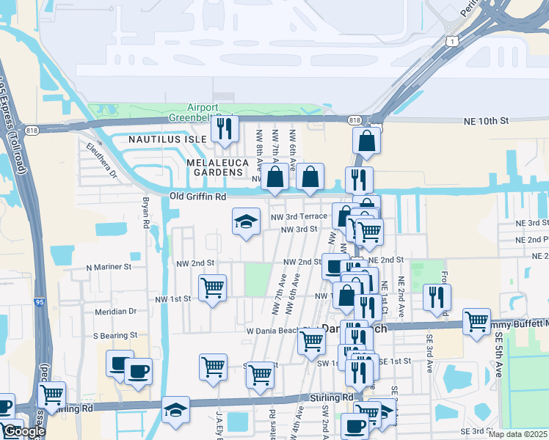The width and height of the screenshot is (549, 440).
Task: Click the Bryan Rd street label
Action: [x=146, y=213]
